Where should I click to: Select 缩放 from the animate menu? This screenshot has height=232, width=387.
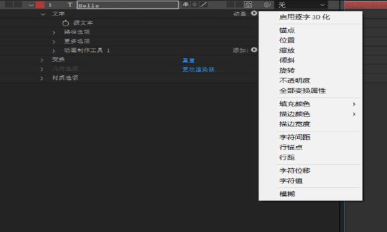click(x=310, y=50)
